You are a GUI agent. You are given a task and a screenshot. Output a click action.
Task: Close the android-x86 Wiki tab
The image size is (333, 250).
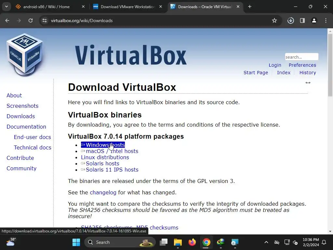tap(83, 7)
